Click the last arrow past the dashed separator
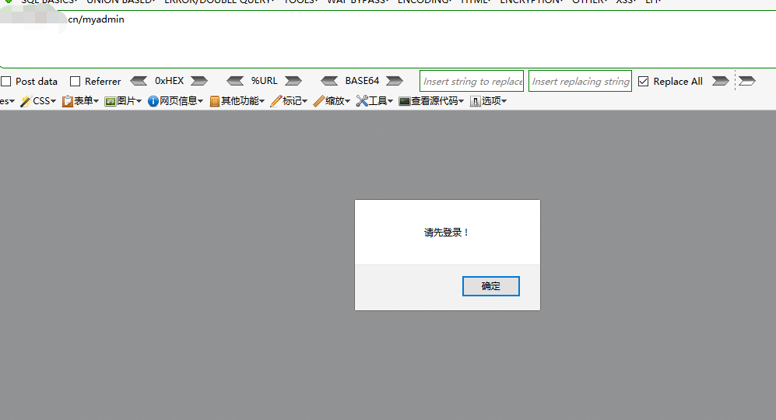The height and width of the screenshot is (420, 776). (746, 81)
